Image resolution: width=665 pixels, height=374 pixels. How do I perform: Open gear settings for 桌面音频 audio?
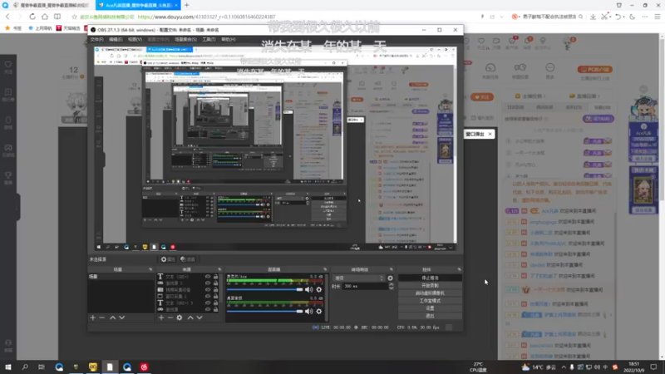(319, 311)
